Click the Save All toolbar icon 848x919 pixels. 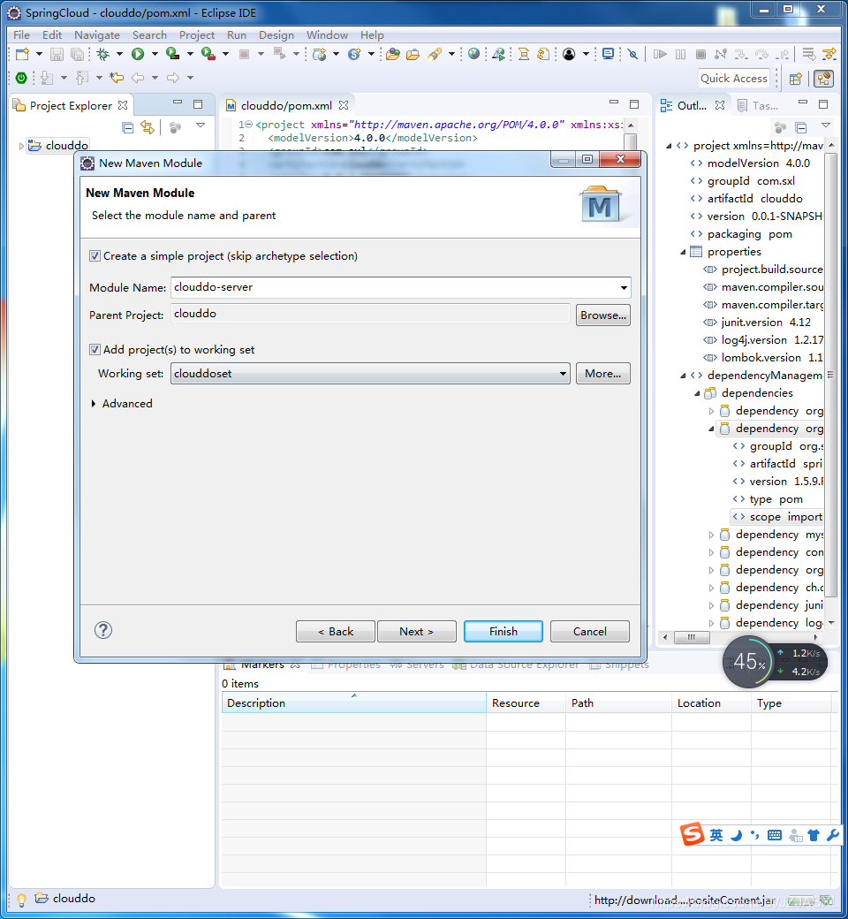click(x=77, y=55)
